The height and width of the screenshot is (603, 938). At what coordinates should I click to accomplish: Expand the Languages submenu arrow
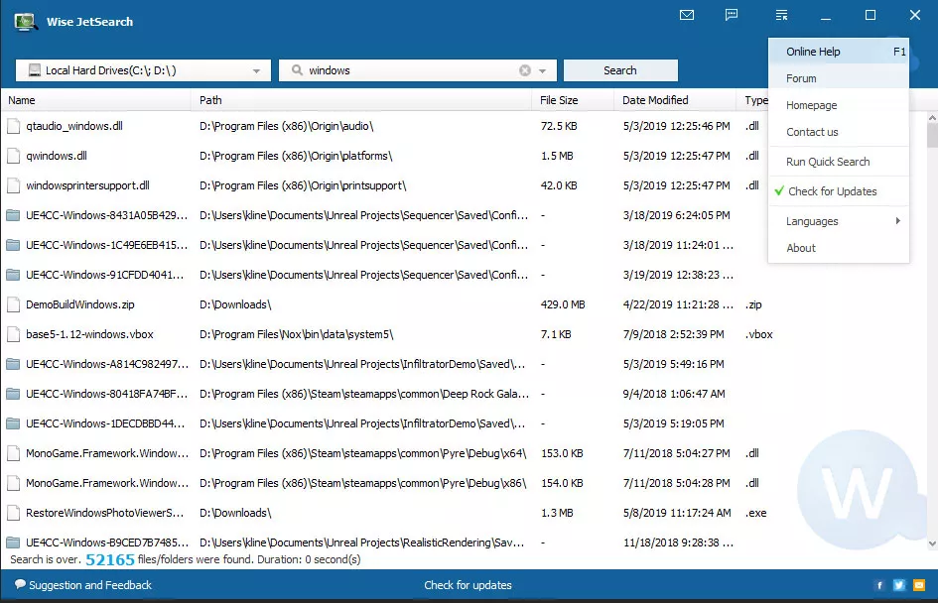(898, 220)
